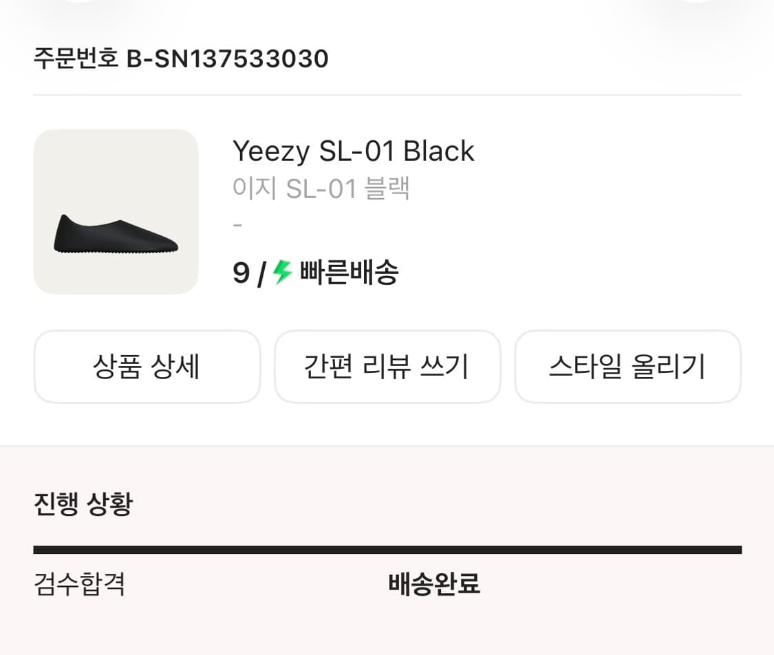
Task: Select the 배송완료 progress step
Action: (434, 585)
